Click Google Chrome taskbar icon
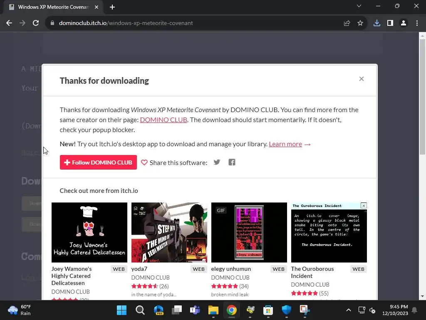 click(231, 310)
